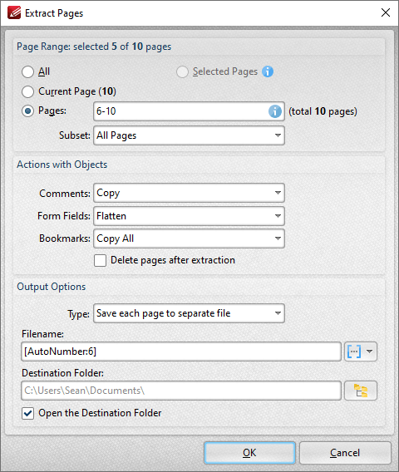Click the Destination Folder path field

[x=181, y=391]
